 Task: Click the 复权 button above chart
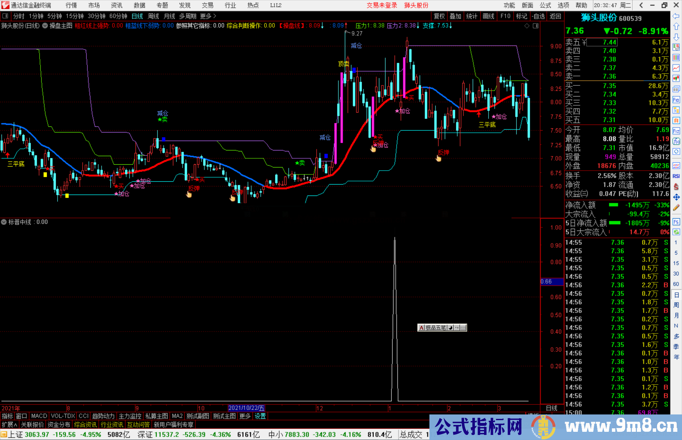coord(439,16)
